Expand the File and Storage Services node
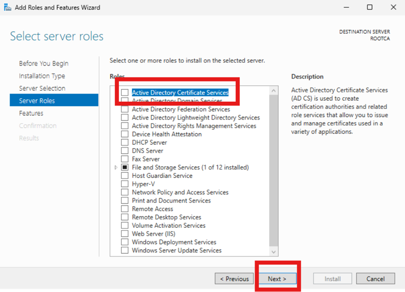 [116, 167]
